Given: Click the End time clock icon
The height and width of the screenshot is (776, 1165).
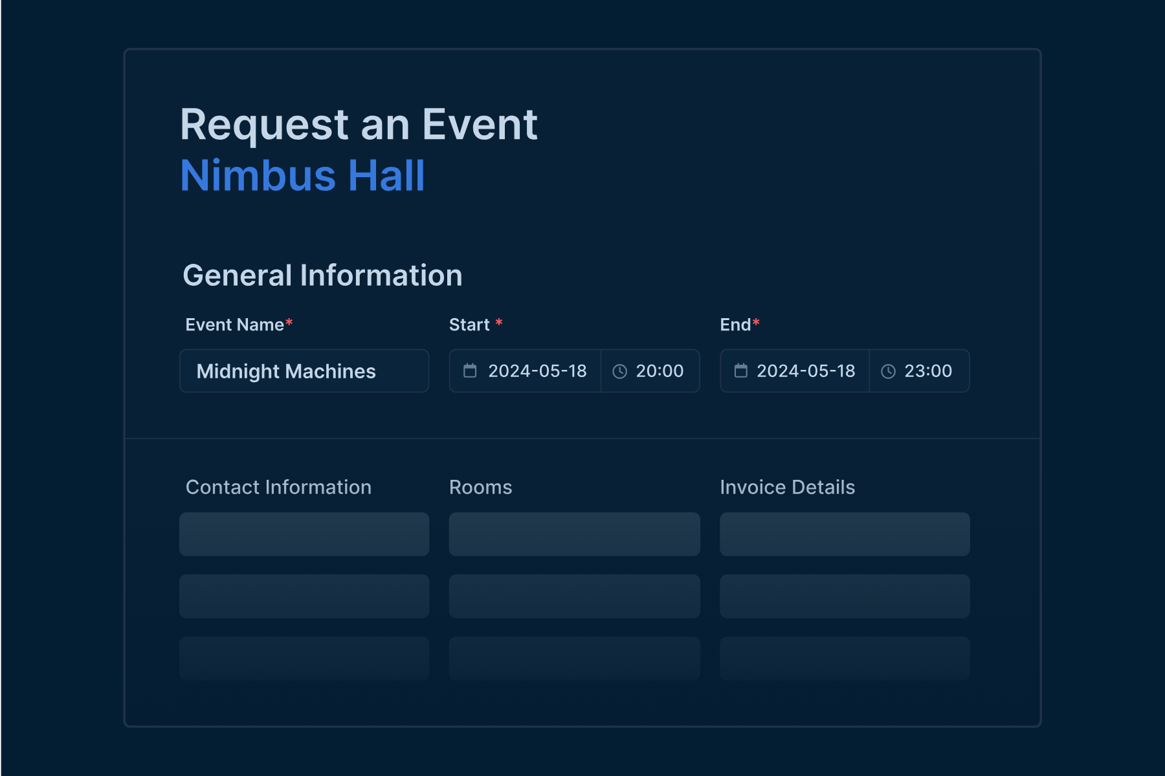Looking at the screenshot, I should [x=888, y=371].
